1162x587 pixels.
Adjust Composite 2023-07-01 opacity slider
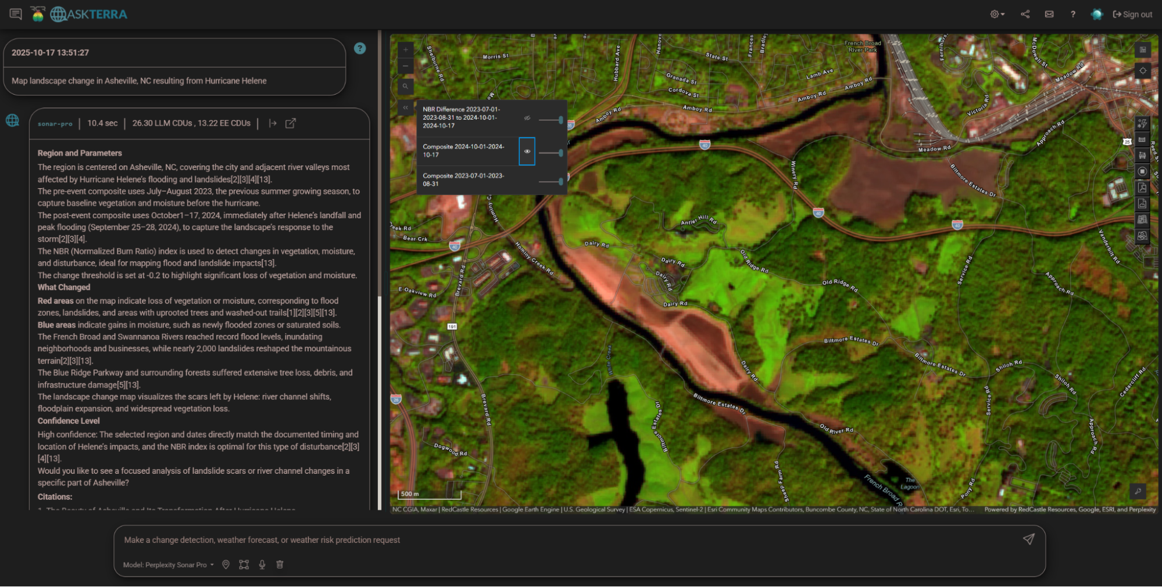550,182
